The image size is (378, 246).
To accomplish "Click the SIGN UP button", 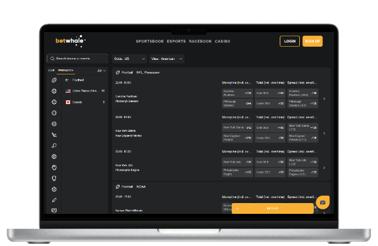I will [312, 41].
